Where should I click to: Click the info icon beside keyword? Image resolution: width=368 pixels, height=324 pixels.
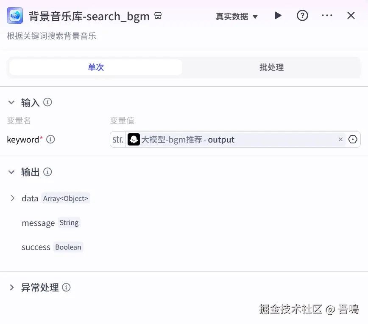pyautogui.click(x=50, y=139)
